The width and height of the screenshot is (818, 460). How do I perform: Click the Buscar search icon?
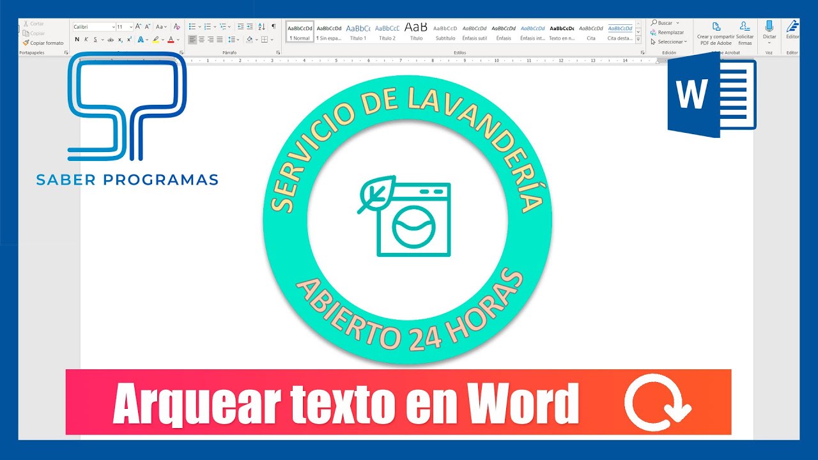tap(654, 23)
